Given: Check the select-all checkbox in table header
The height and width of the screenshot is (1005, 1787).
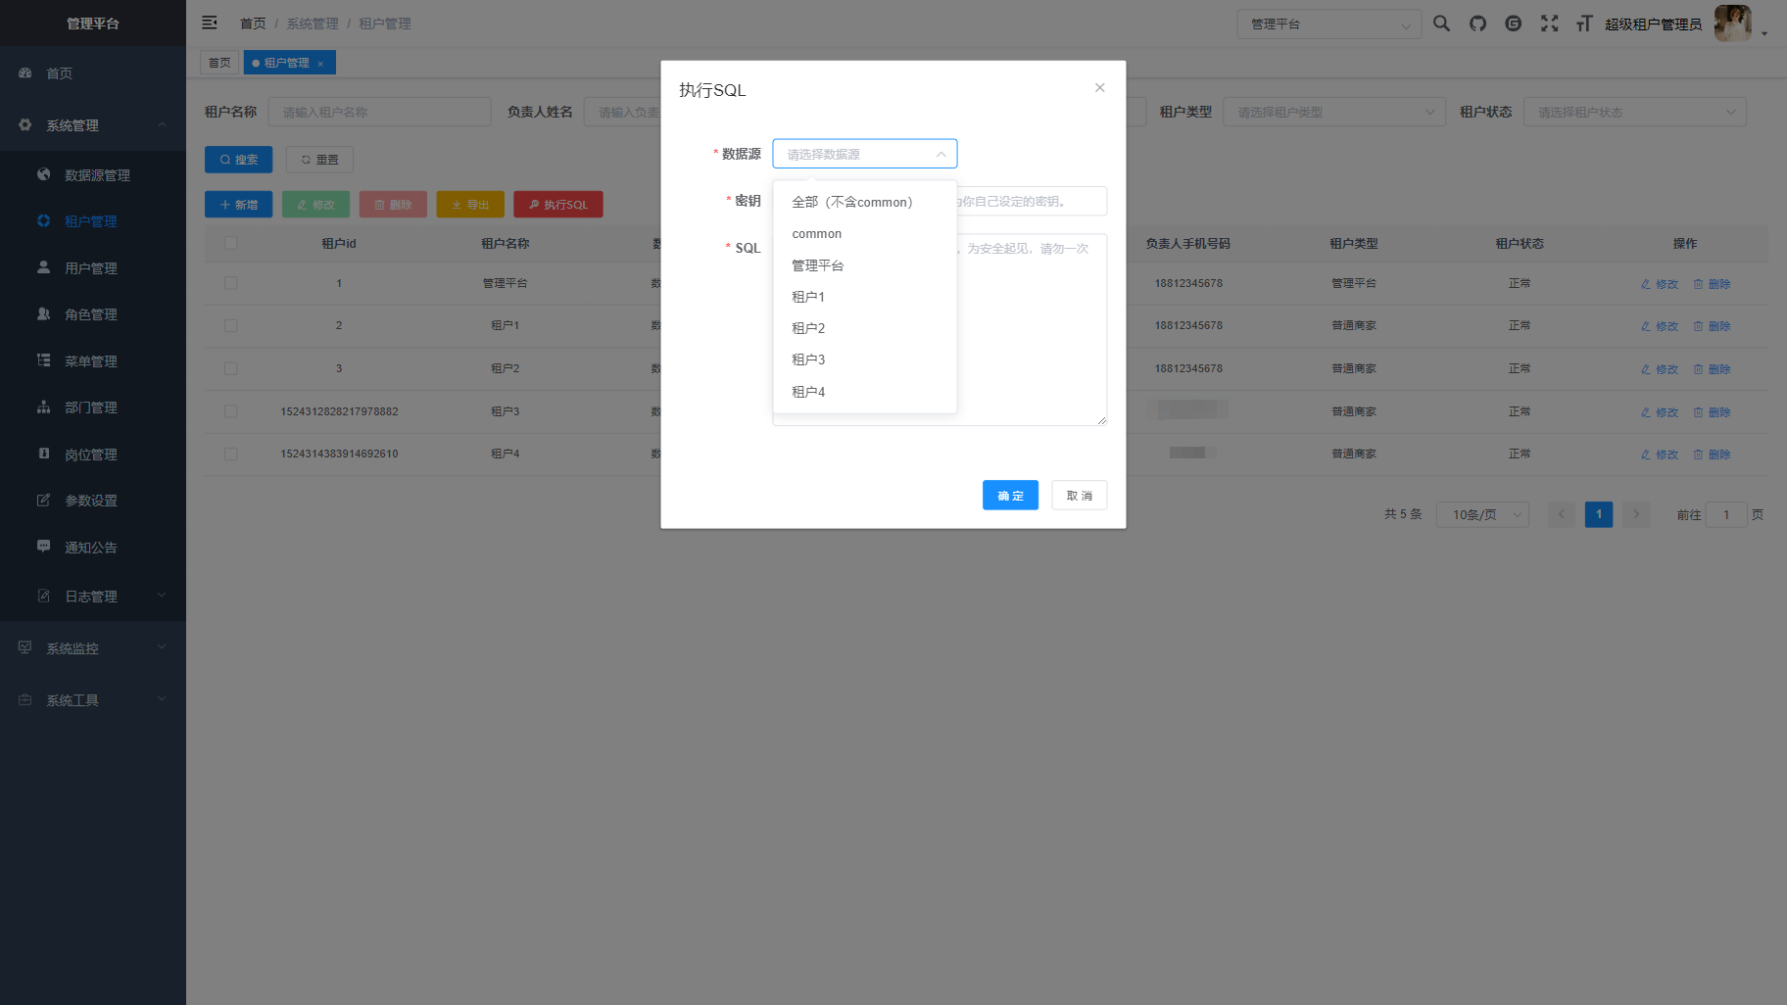Looking at the screenshot, I should (x=230, y=243).
